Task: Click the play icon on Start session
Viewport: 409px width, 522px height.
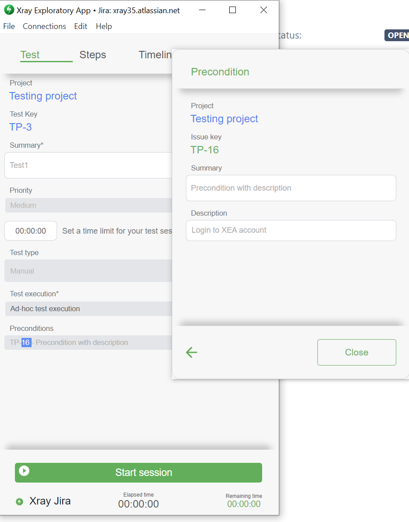Action: pyautogui.click(x=24, y=471)
